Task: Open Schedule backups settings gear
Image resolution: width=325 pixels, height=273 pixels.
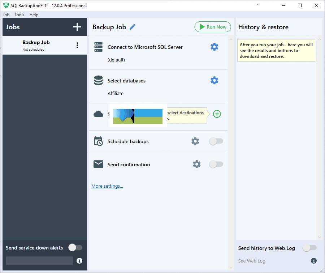Action: (x=195, y=141)
